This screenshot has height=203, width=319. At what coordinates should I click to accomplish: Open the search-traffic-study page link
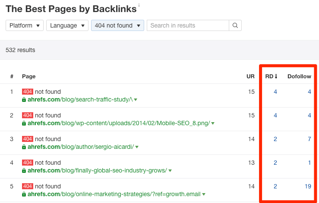click(x=80, y=100)
